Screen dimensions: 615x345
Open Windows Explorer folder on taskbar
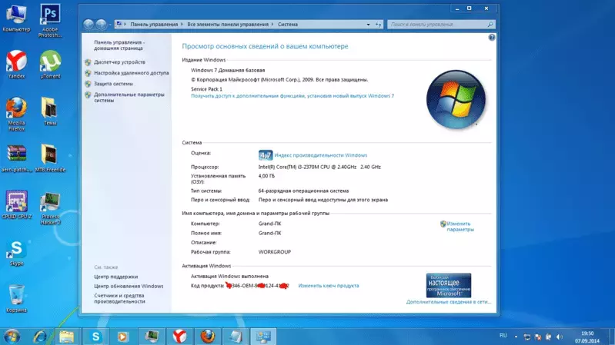pyautogui.click(x=67, y=337)
